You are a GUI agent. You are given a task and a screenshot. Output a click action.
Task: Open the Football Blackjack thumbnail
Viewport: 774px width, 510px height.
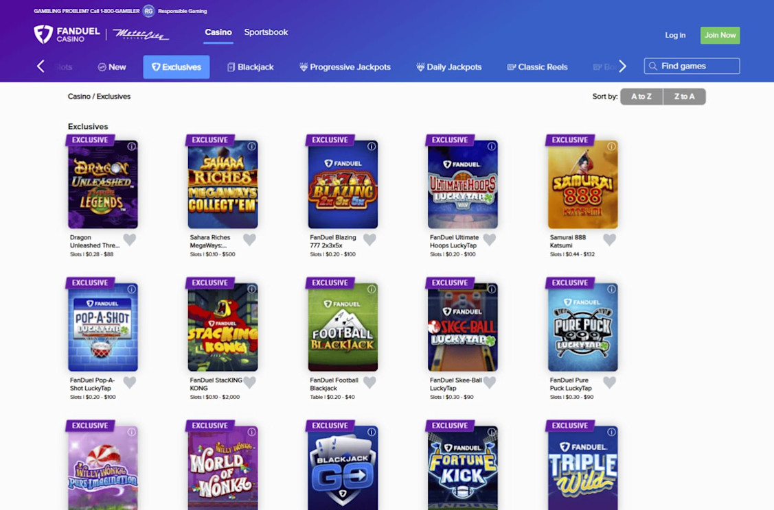point(343,327)
